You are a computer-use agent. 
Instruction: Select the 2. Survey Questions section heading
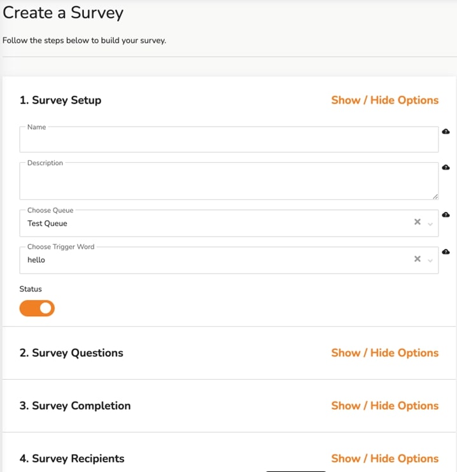pos(71,353)
